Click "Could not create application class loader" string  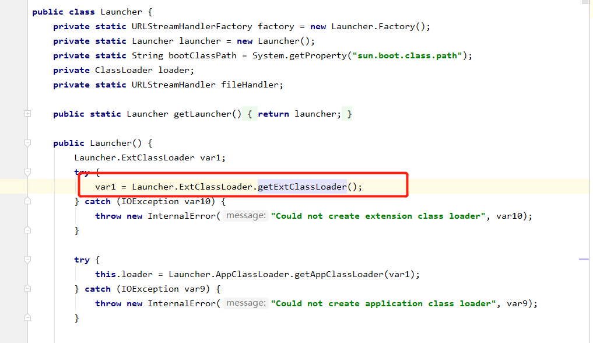click(384, 304)
